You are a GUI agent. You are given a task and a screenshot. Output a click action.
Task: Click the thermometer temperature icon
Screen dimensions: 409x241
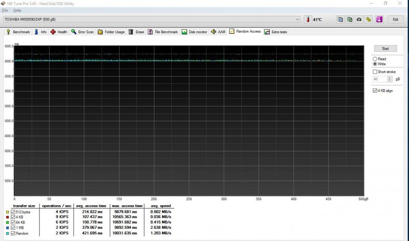pos(308,19)
